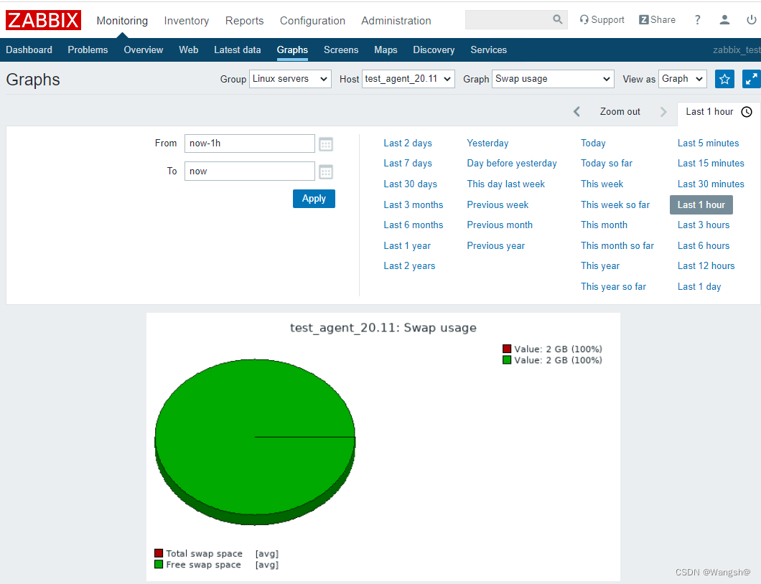Open the Graph dropdown Swap usage
This screenshot has width=761, height=584.
tap(553, 79)
